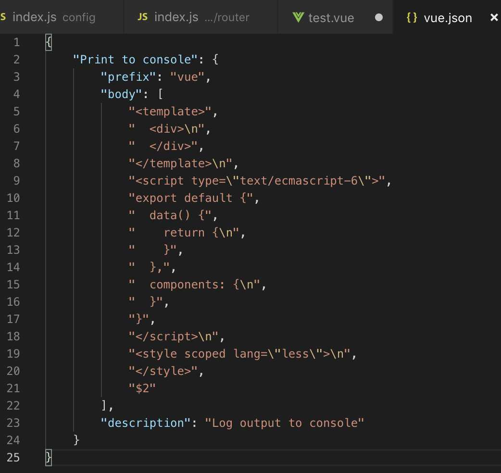This screenshot has height=473, width=501.
Task: Click the "components: {\n" string
Action: point(194,284)
